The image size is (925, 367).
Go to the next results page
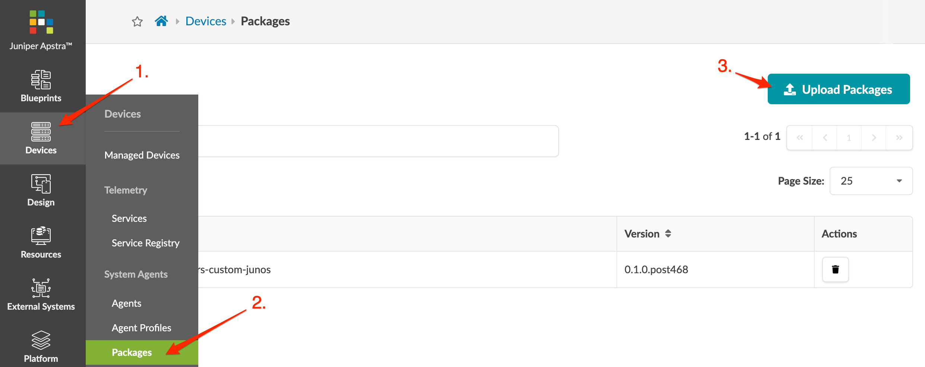(x=874, y=138)
